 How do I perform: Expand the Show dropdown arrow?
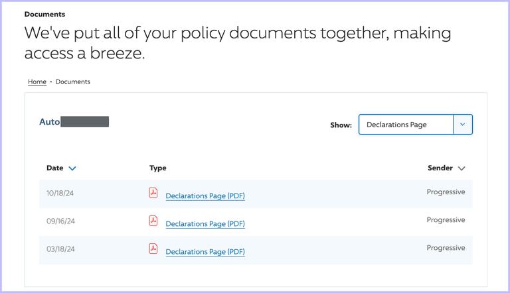coord(462,125)
